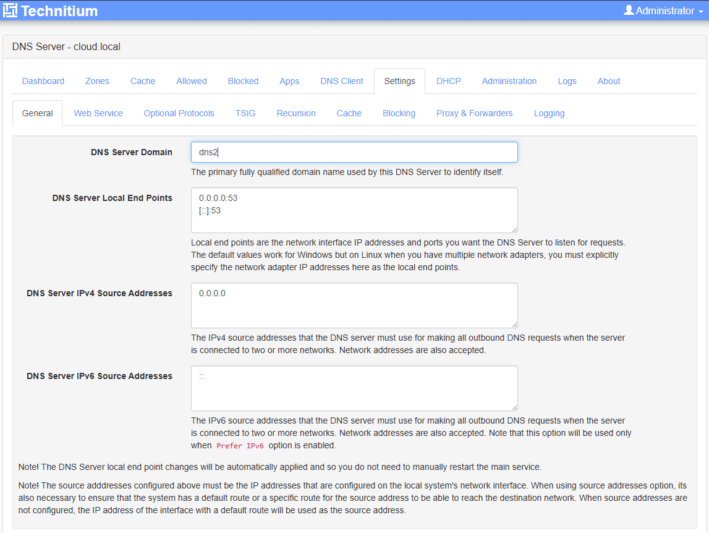Go to Proxy & Forwarders tab

pos(474,113)
